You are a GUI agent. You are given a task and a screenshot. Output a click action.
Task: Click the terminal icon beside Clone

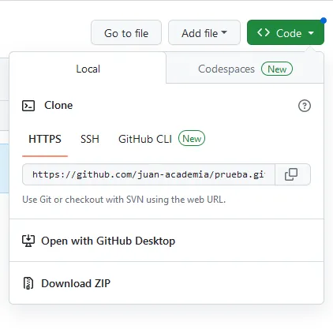28,106
